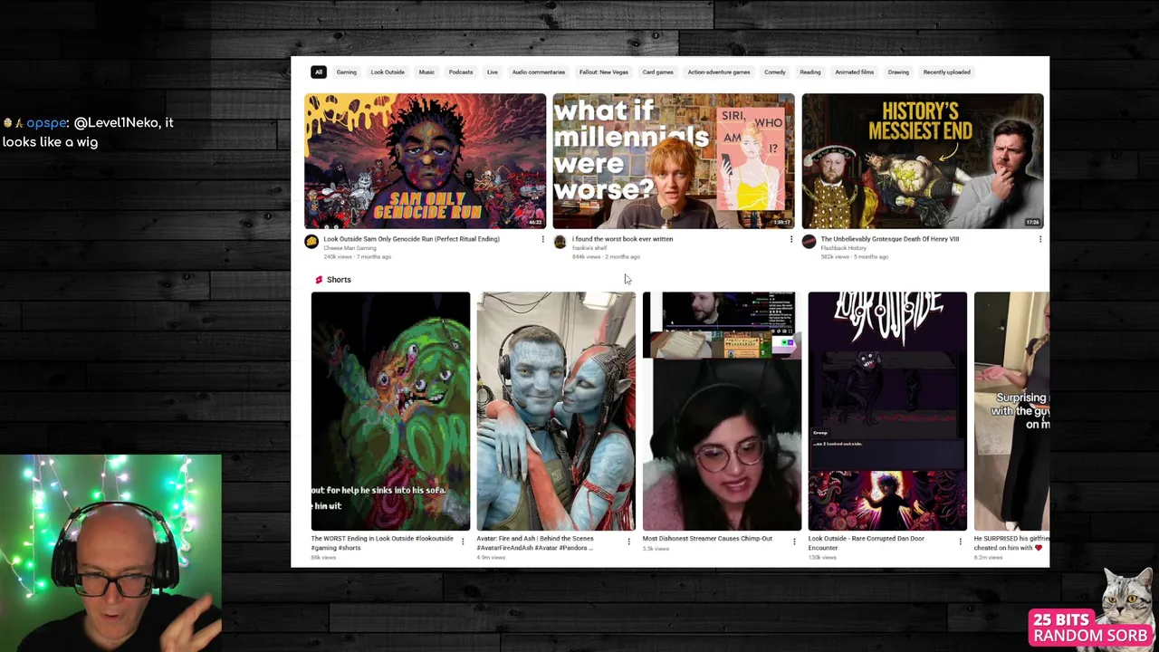Viewport: 1159px width, 652px height.
Task: Open options for Rare Corrupted Dan Door short
Action: pyautogui.click(x=960, y=542)
